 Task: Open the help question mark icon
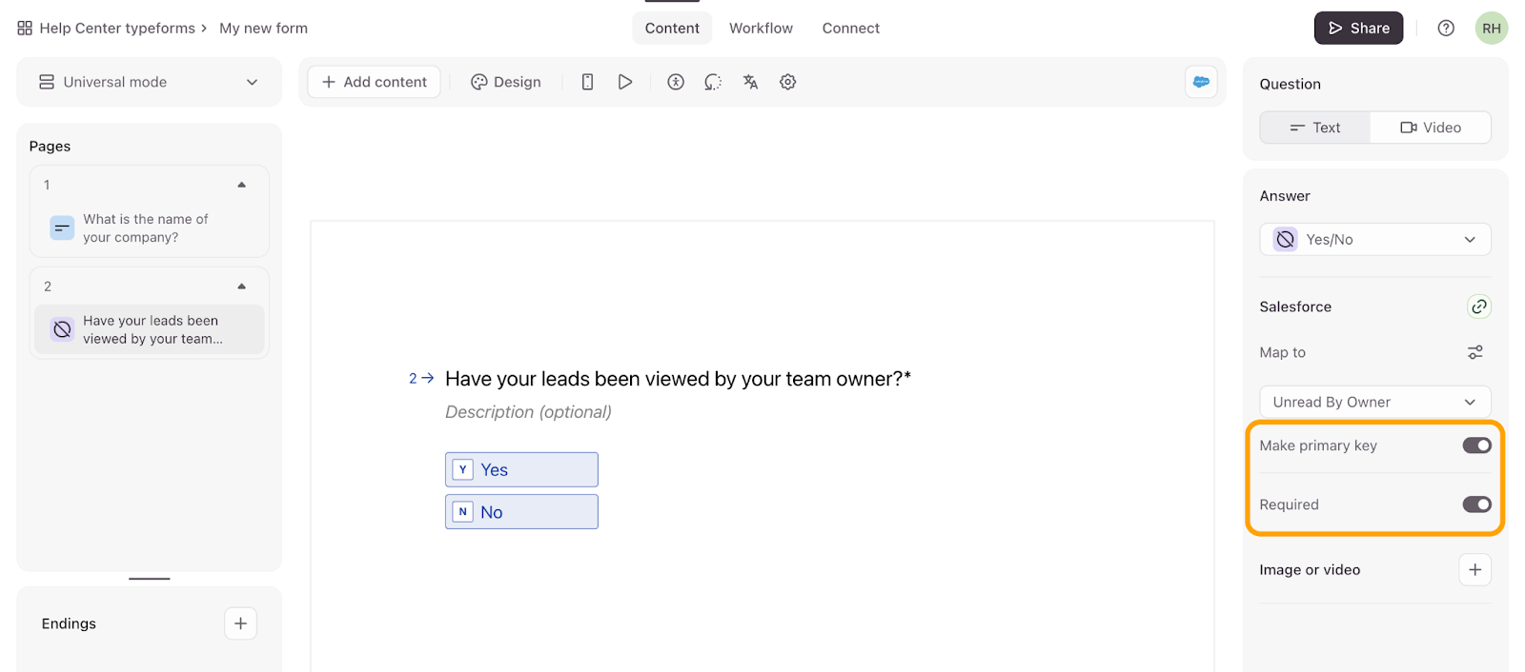[x=1445, y=29]
